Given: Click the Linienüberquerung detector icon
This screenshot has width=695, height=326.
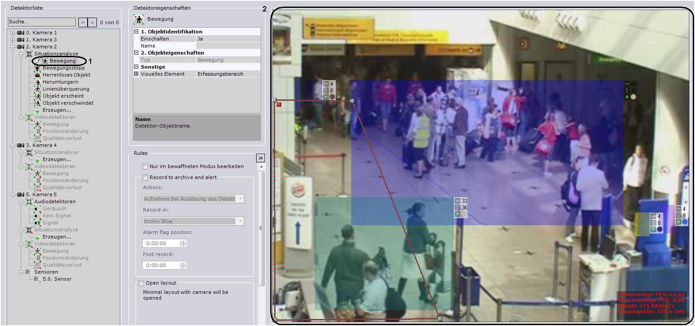Looking at the screenshot, I should click(x=37, y=89).
